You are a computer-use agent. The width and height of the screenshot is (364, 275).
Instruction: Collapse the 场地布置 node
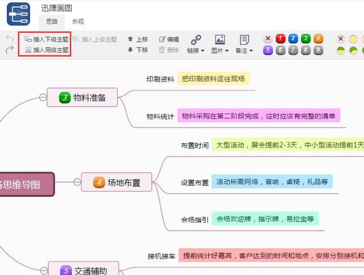[77, 182]
